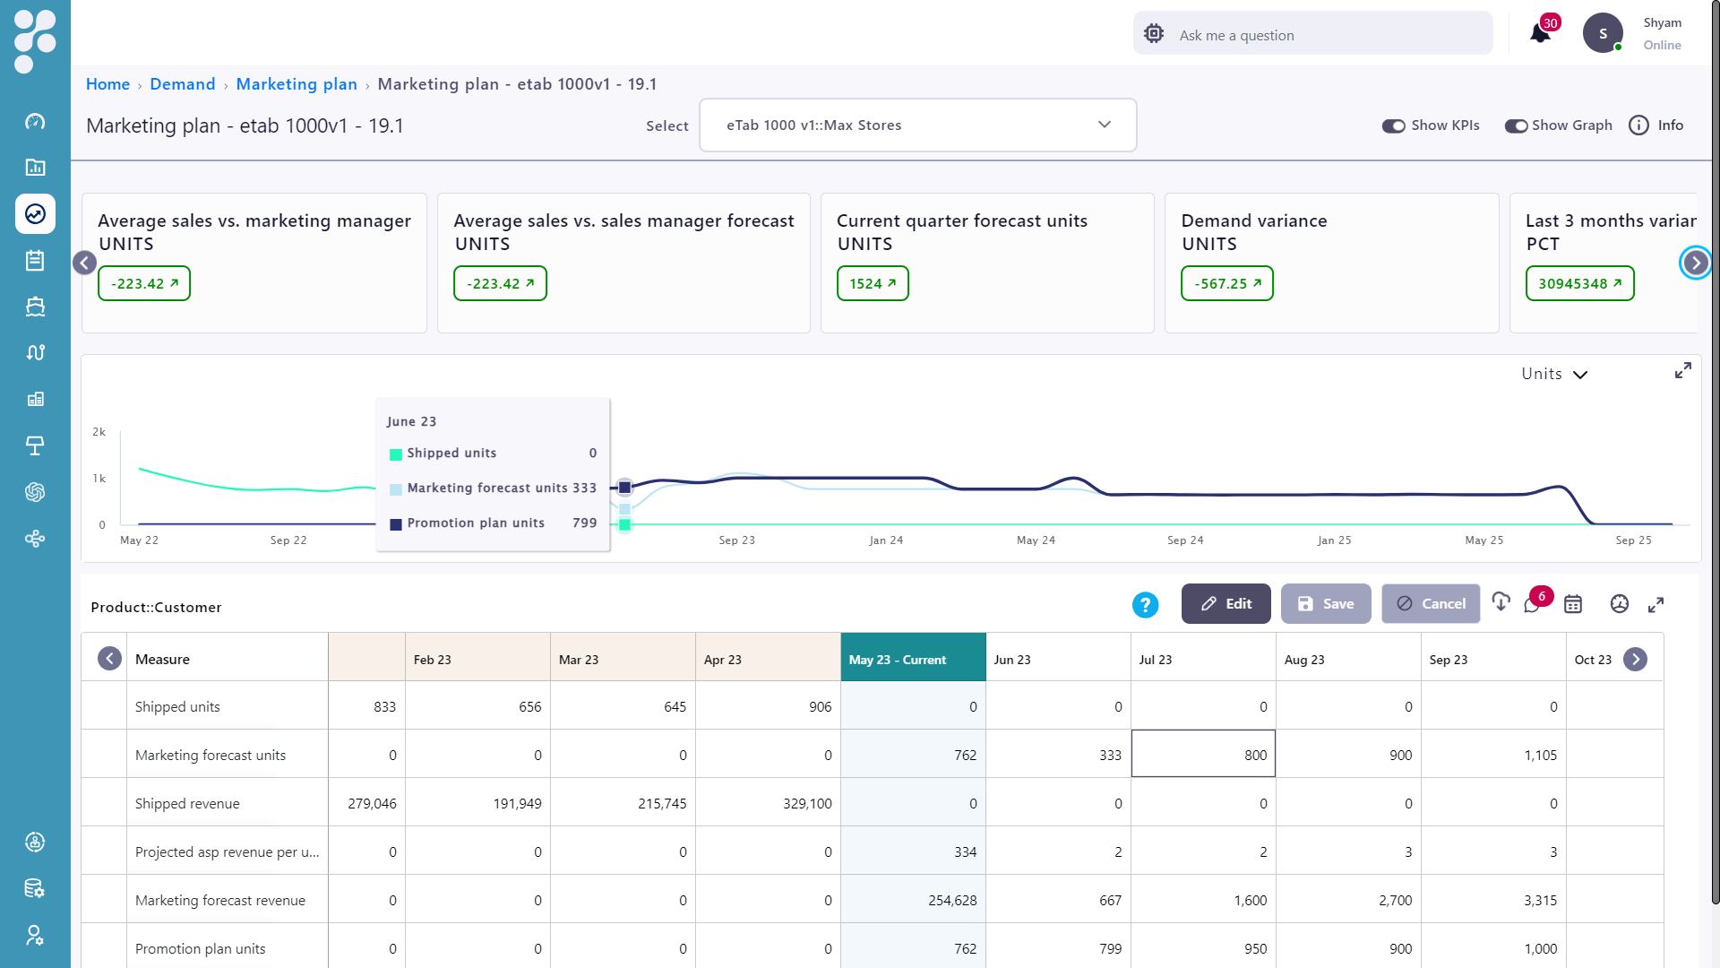Open the notifications bell icon
Image resolution: width=1720 pixels, height=968 pixels.
point(1540,34)
